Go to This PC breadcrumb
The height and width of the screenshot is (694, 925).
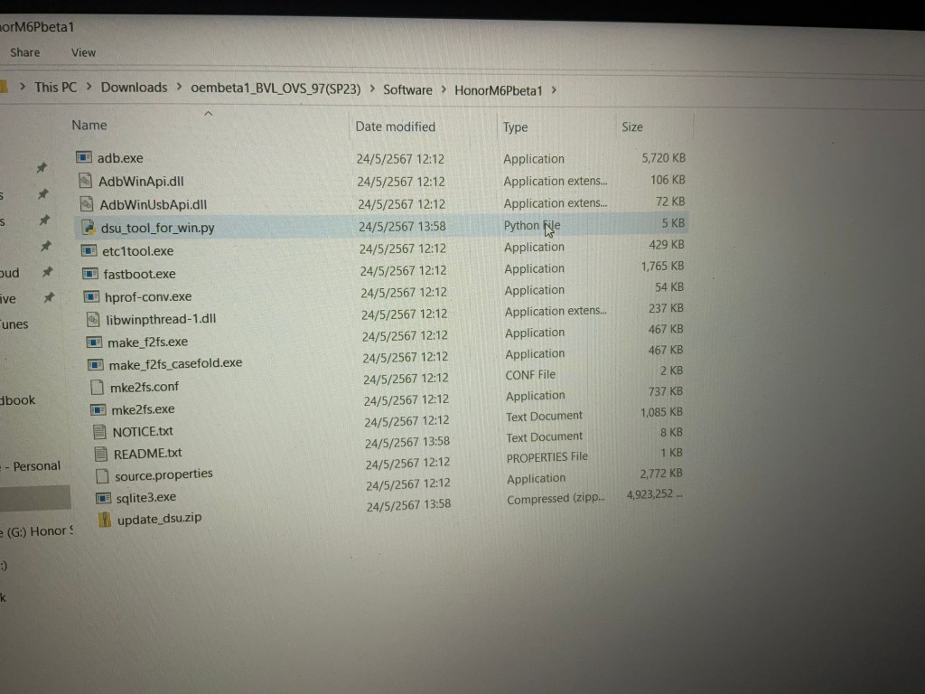55,87
